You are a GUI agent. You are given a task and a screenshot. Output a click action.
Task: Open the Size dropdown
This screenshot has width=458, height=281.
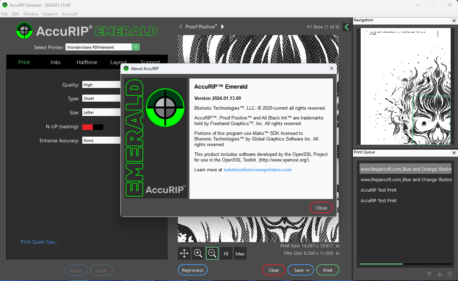102,112
